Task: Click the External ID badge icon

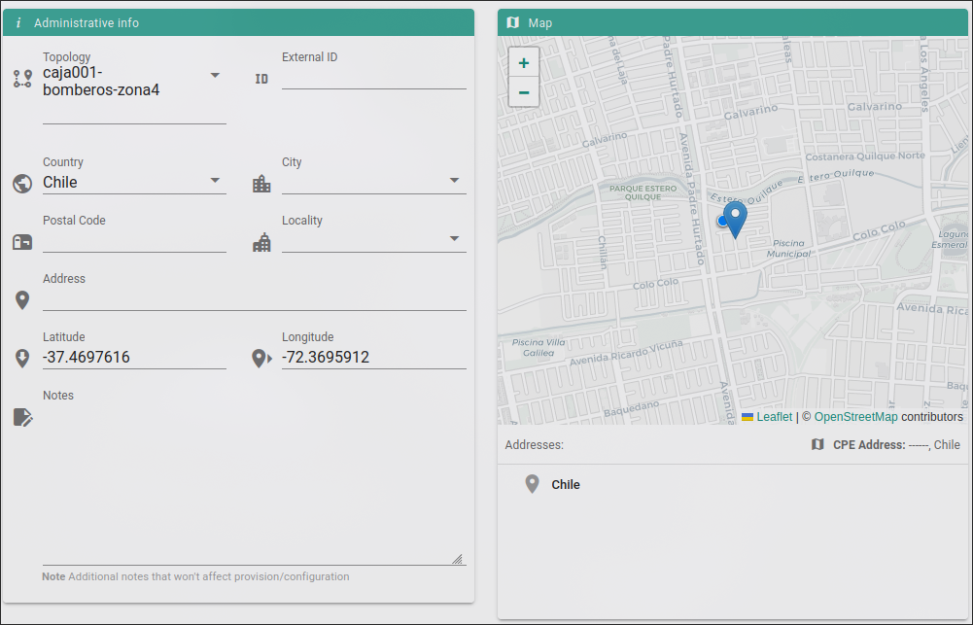Action: pyautogui.click(x=261, y=79)
